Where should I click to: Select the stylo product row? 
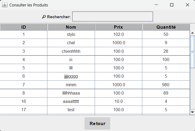point(71,35)
